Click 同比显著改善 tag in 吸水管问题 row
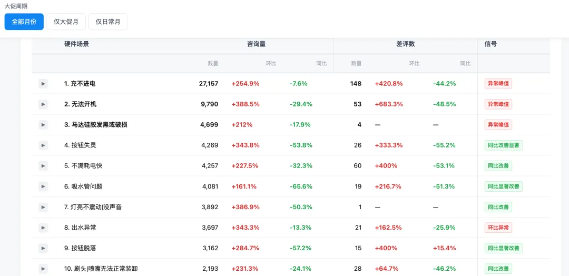 (503, 187)
